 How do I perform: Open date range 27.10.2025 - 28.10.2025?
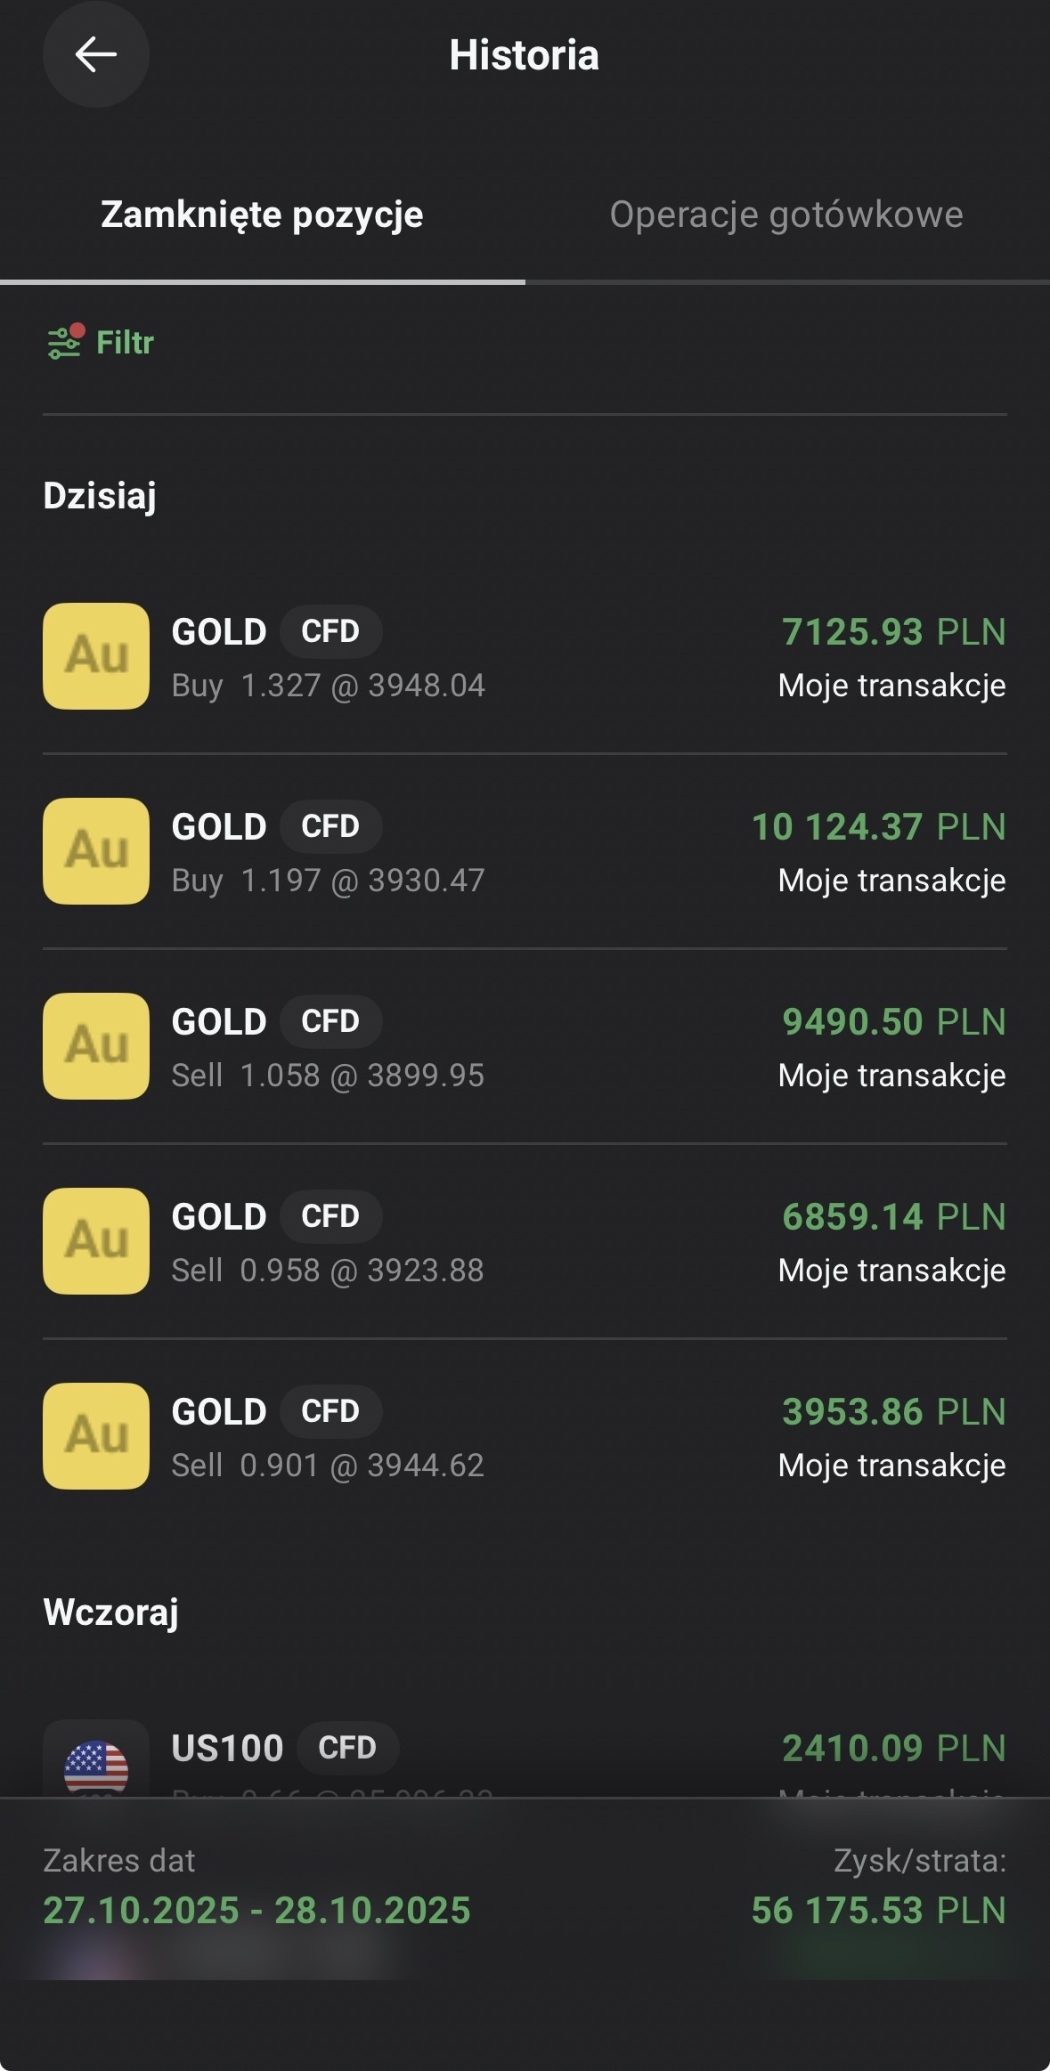click(256, 1910)
